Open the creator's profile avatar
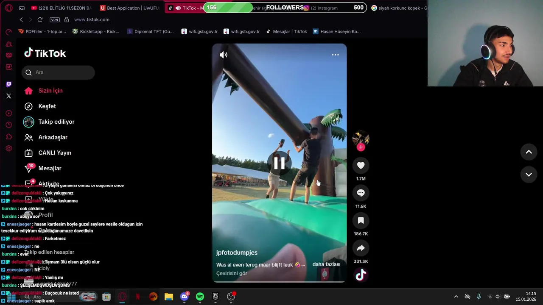 click(x=361, y=138)
